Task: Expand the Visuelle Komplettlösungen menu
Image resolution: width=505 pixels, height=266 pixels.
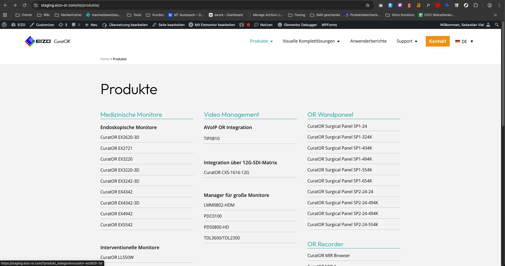Action: tap(338, 41)
